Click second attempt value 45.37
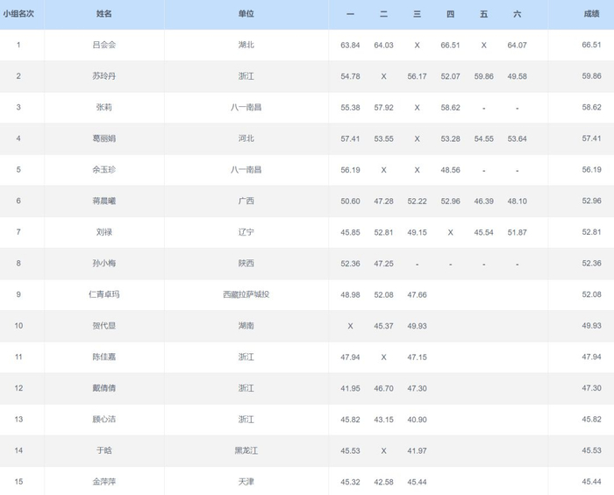The image size is (614, 495). [x=383, y=326]
